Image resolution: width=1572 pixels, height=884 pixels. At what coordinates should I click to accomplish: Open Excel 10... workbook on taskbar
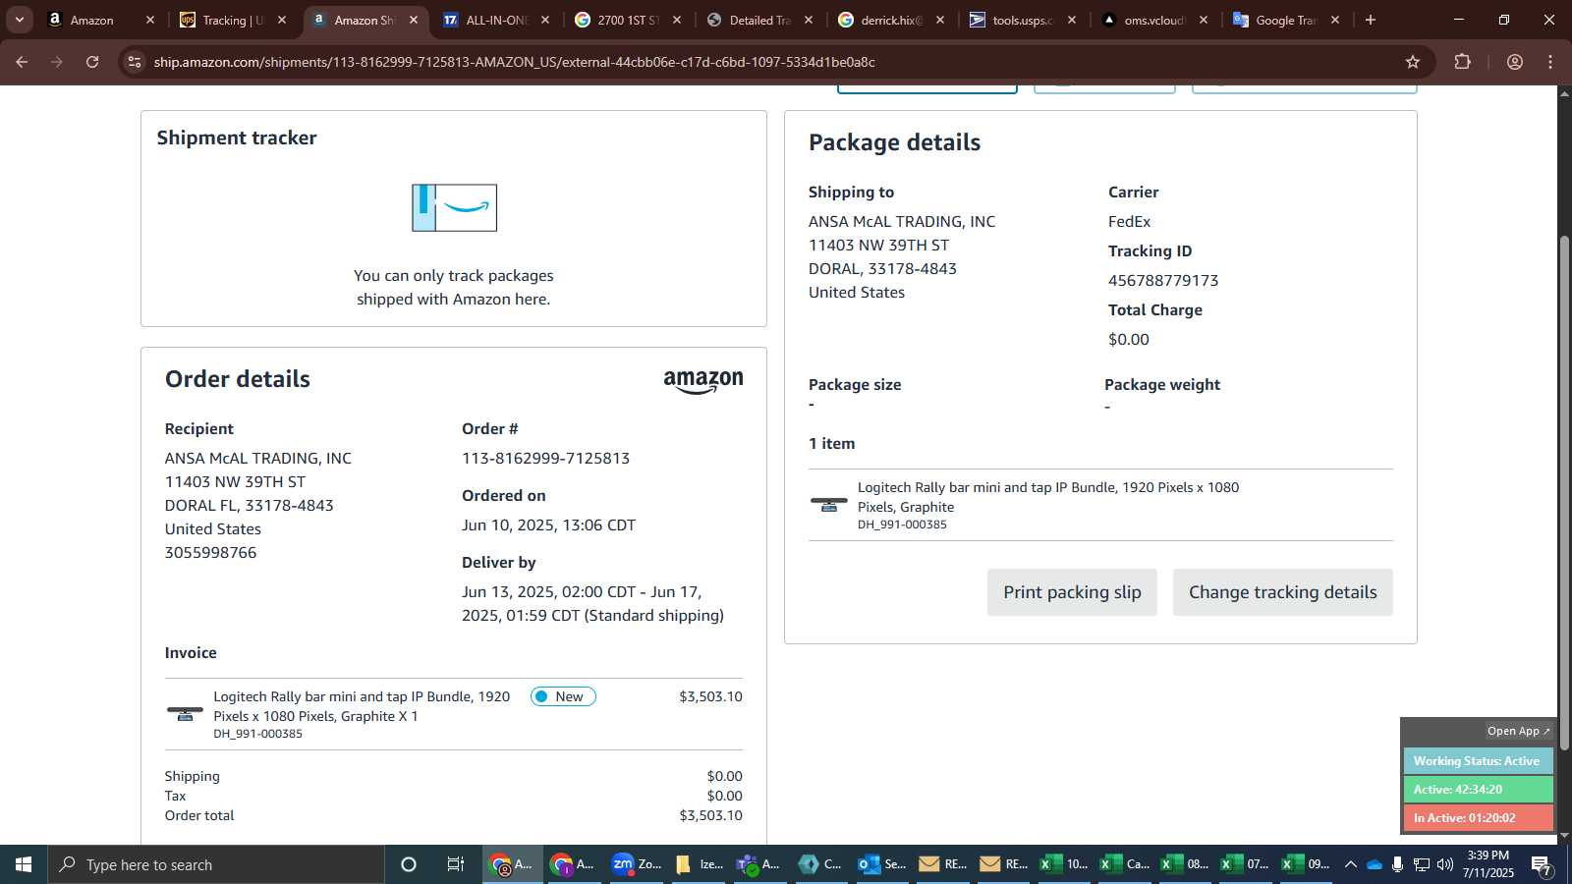tap(1064, 864)
